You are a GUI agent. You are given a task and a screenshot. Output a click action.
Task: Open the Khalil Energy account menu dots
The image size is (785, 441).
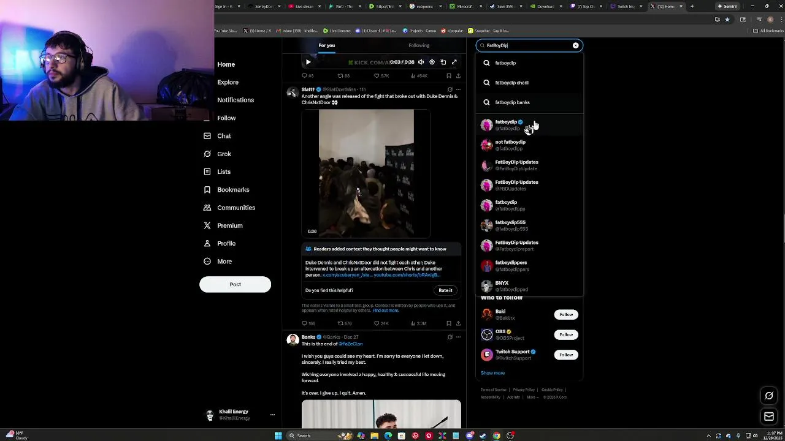click(272, 415)
